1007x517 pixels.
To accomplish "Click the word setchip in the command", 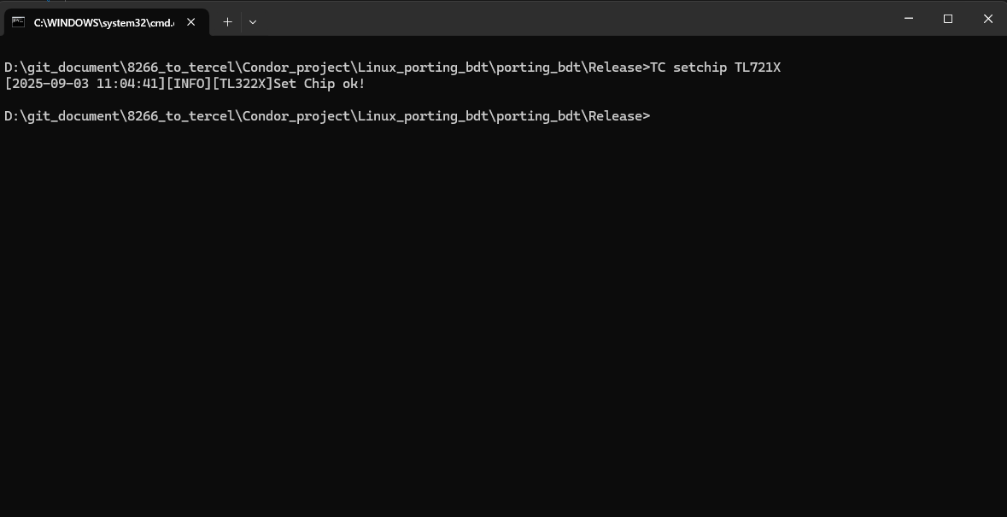I will pos(700,68).
